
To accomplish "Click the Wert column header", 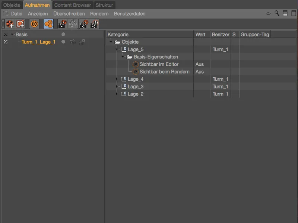I will click(x=202, y=35).
